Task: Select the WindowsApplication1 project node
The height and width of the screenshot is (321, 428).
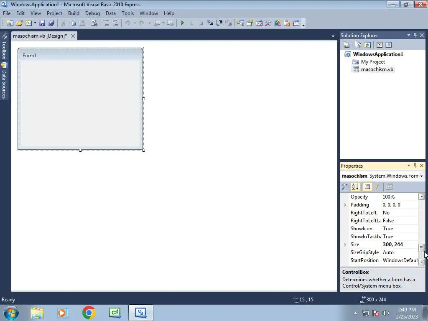Action: (378, 54)
